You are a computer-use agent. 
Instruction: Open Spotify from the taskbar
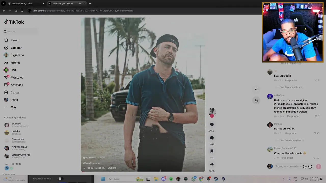171,179
